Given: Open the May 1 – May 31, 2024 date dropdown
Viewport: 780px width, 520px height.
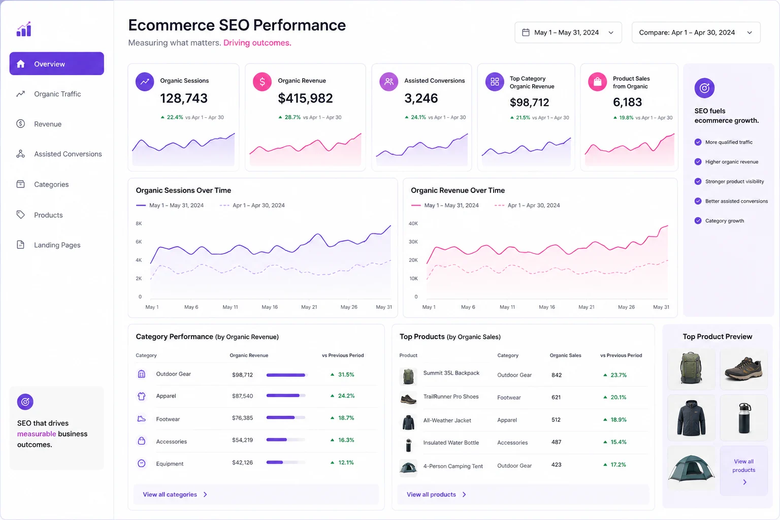Looking at the screenshot, I should (568, 32).
